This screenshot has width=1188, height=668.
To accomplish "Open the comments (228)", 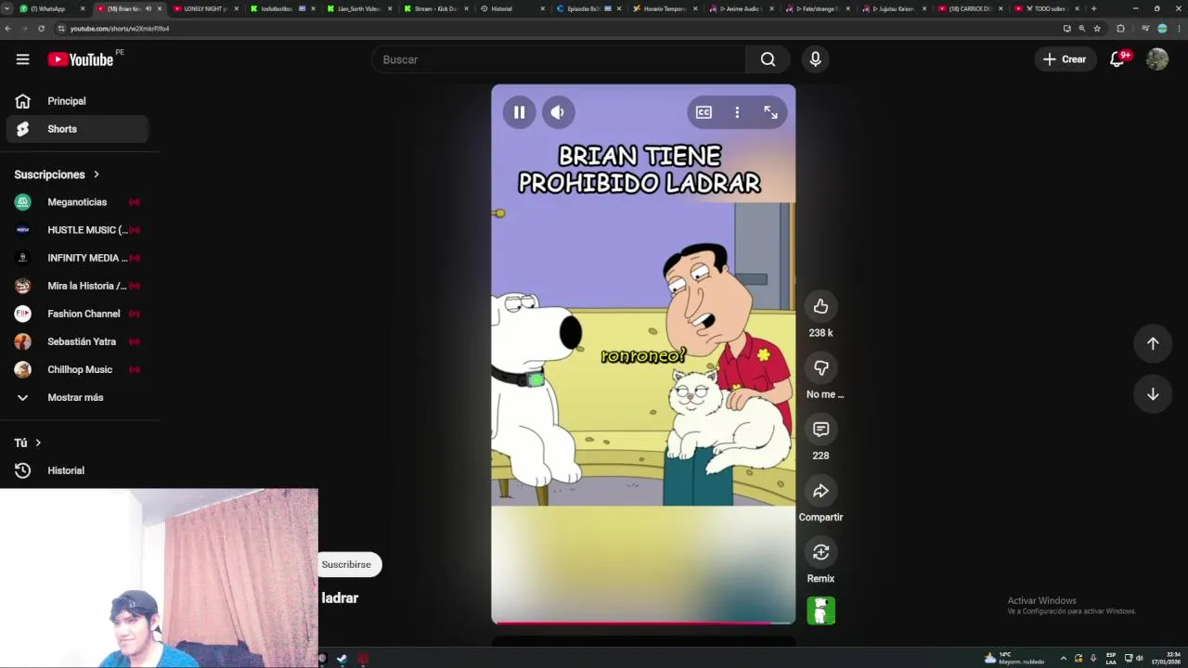I will pos(820,430).
